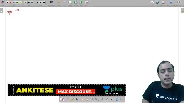Select the Eraser tool in bottom palette
The width and height of the screenshot is (184, 103).
point(67,99)
